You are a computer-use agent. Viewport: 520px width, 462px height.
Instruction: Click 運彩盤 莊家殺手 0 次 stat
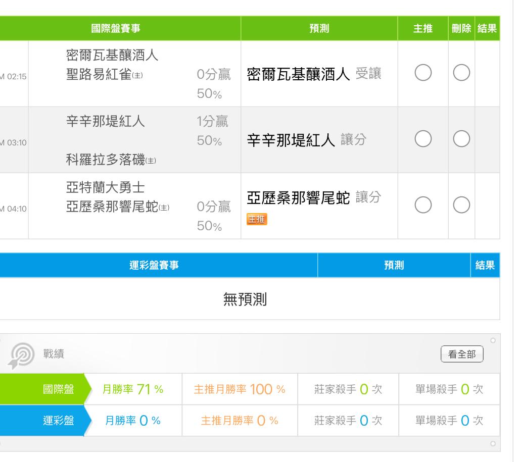point(348,421)
